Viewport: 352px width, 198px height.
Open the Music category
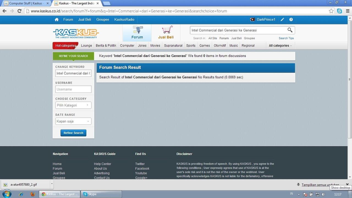click(x=234, y=46)
